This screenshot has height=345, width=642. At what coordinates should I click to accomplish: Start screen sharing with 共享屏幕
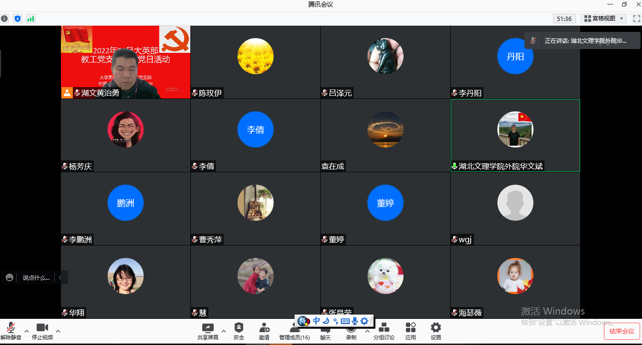[207, 331]
